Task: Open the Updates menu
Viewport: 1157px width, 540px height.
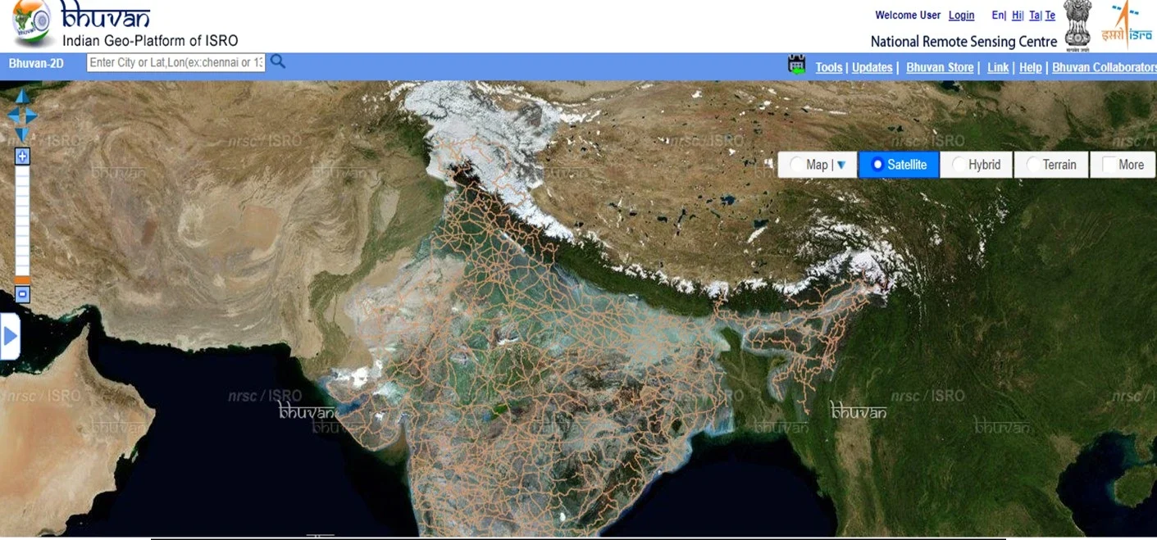Action: pyautogui.click(x=872, y=67)
